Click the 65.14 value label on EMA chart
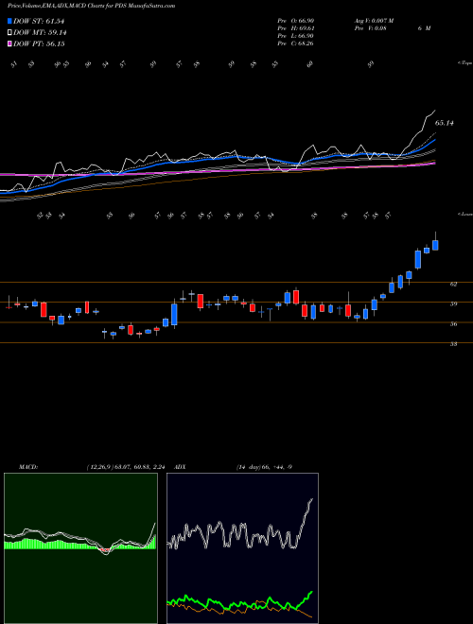 click(x=445, y=123)
